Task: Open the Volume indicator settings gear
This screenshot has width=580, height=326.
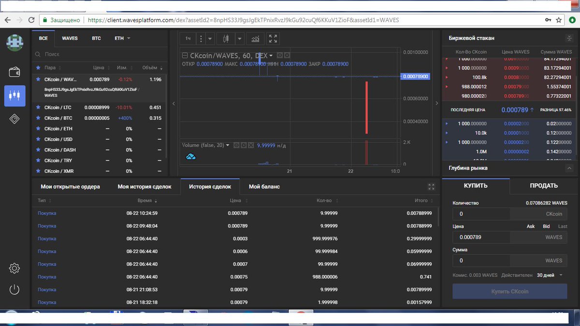Action: (244, 145)
